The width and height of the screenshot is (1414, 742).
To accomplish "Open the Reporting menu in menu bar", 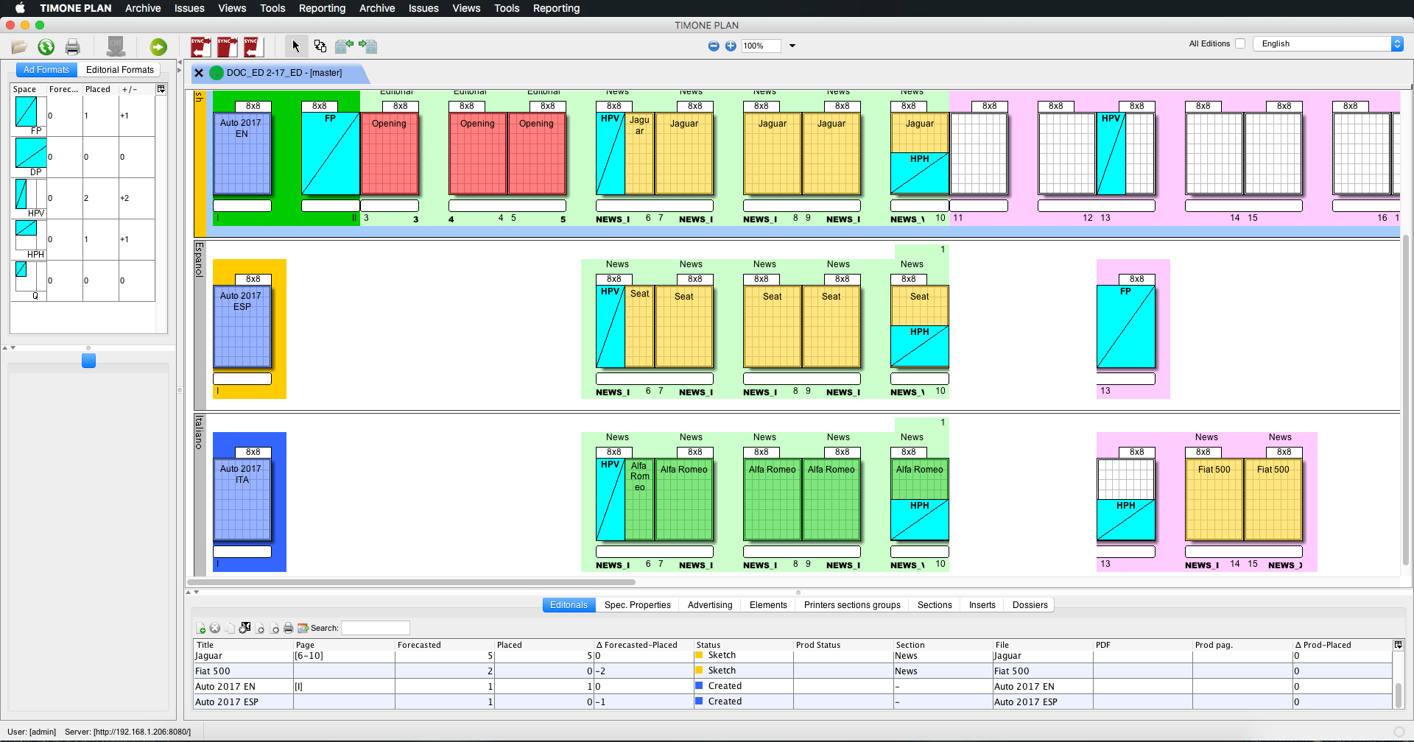I will (322, 8).
